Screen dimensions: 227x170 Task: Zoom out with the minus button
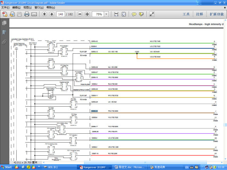tap(80, 14)
